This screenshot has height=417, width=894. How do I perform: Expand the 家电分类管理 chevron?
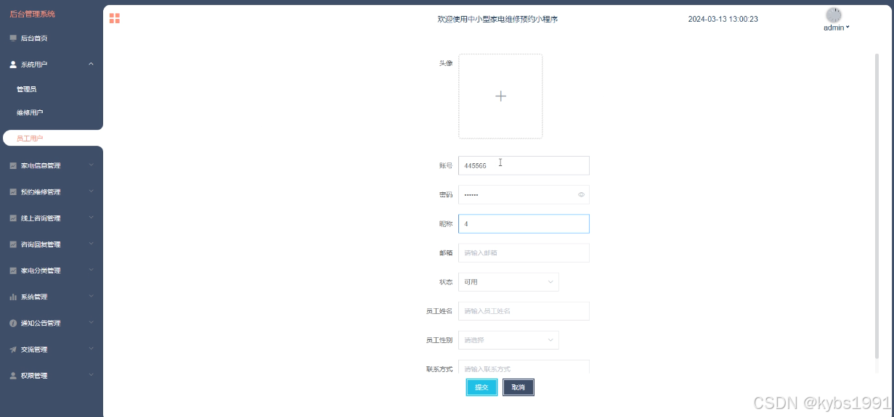(x=91, y=270)
